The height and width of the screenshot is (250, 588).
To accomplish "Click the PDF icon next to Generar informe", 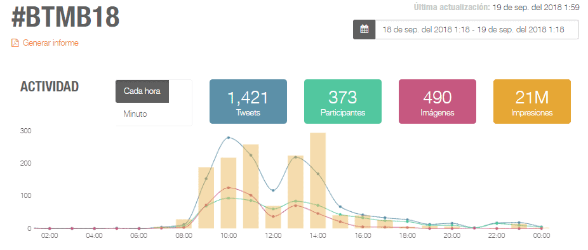I will (x=15, y=43).
